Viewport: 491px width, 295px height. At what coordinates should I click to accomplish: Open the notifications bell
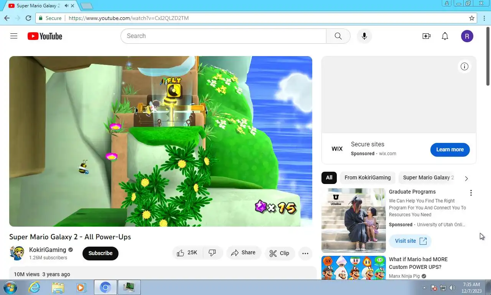click(445, 36)
